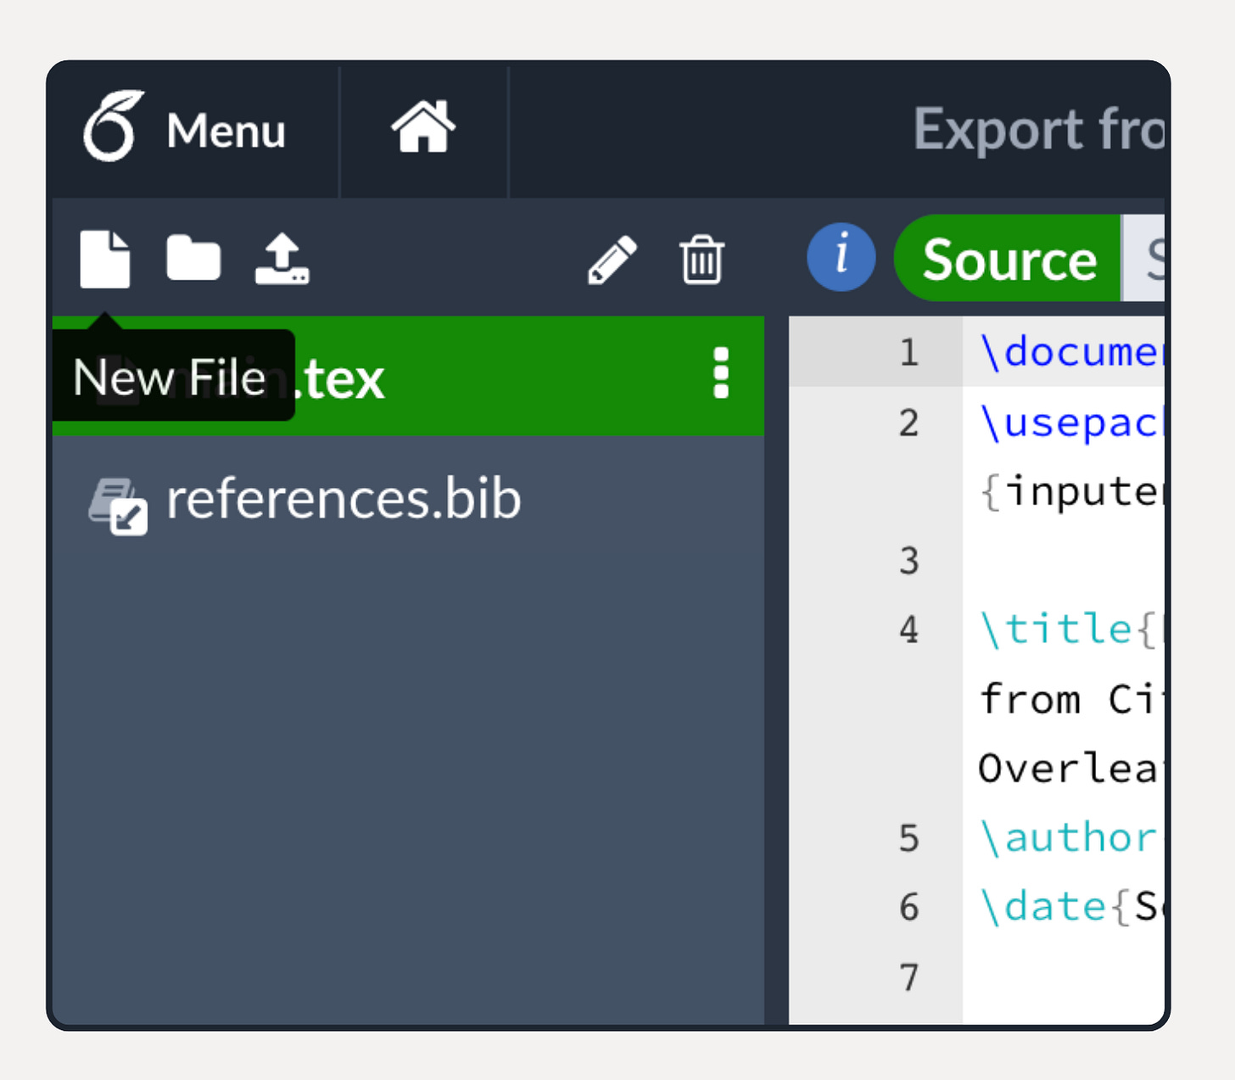Click line number 1 in the gutter
This screenshot has width=1235, height=1080.
909,352
